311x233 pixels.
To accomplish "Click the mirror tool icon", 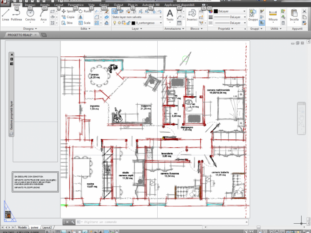I will [80, 17].
